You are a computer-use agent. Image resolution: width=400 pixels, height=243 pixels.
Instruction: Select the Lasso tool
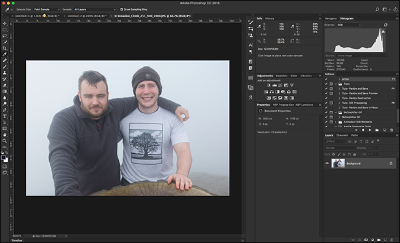pyautogui.click(x=4, y=36)
